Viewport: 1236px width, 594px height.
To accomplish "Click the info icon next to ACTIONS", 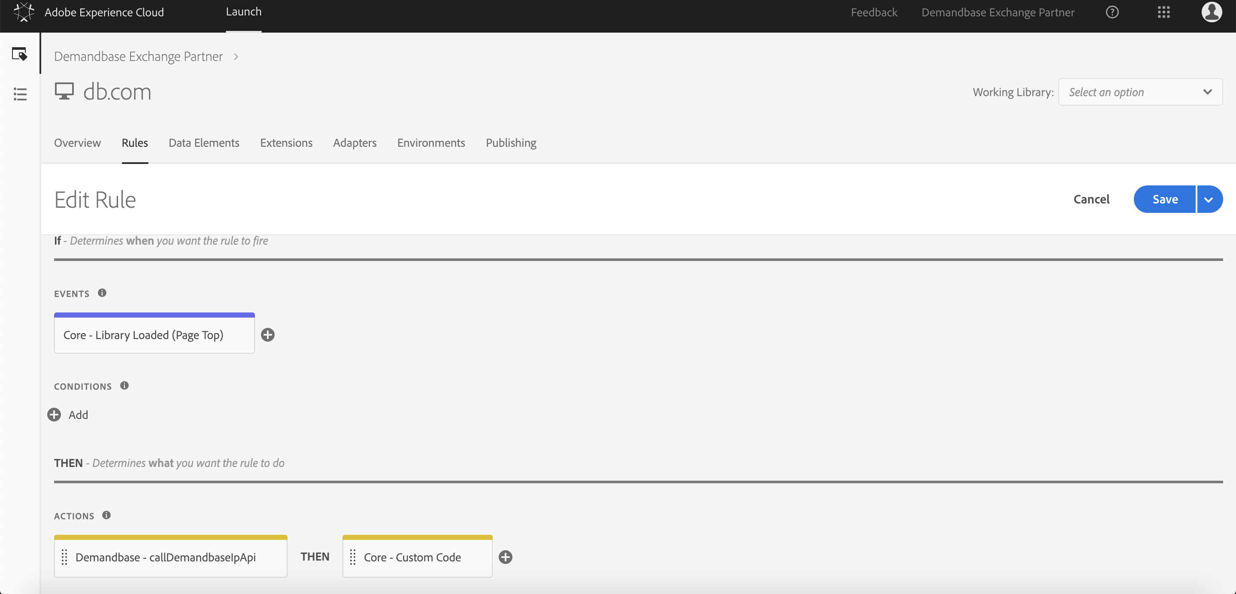I will [x=106, y=515].
